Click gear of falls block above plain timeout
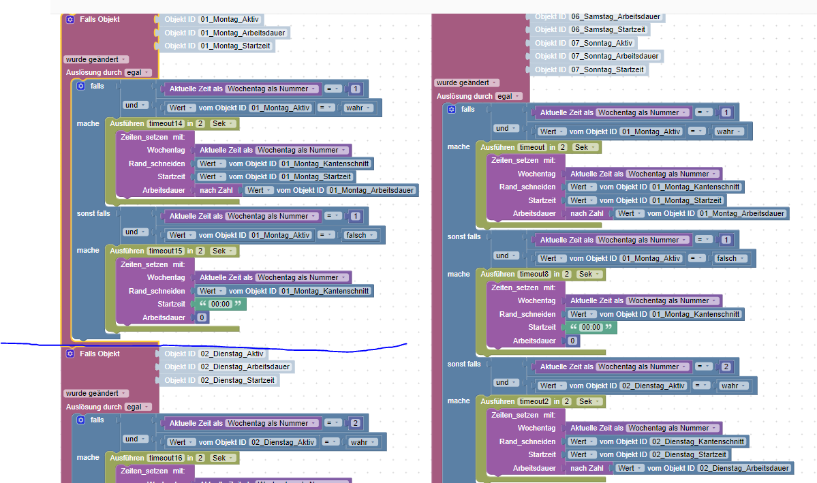 452,110
